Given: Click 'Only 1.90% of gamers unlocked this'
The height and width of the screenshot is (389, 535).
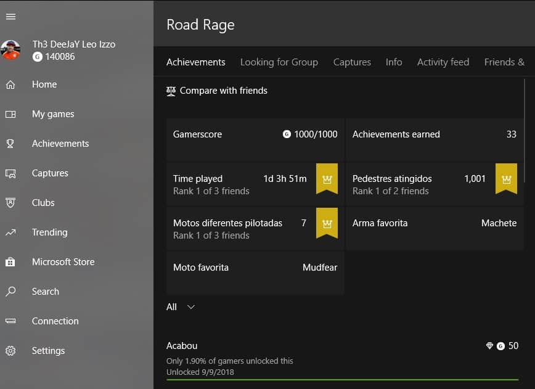Looking at the screenshot, I should coord(230,361).
